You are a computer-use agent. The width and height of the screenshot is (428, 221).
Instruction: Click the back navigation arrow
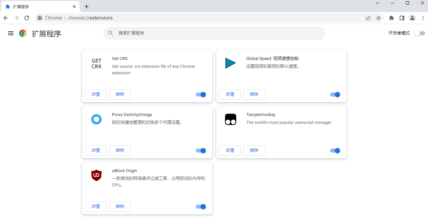[x=6, y=18]
